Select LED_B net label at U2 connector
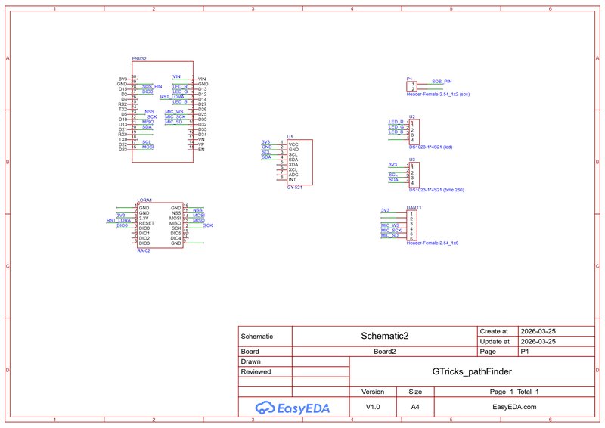605x428 pixels. [x=396, y=132]
